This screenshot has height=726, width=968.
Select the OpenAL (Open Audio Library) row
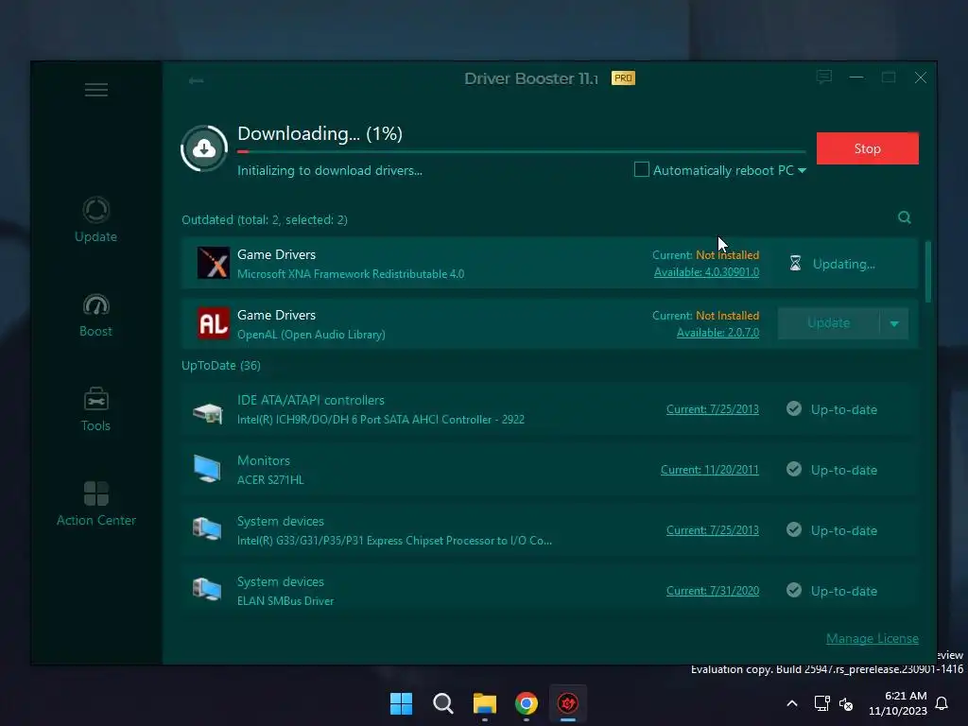pos(549,323)
